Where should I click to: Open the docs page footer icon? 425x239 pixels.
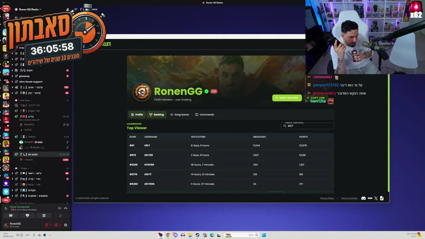point(382,198)
